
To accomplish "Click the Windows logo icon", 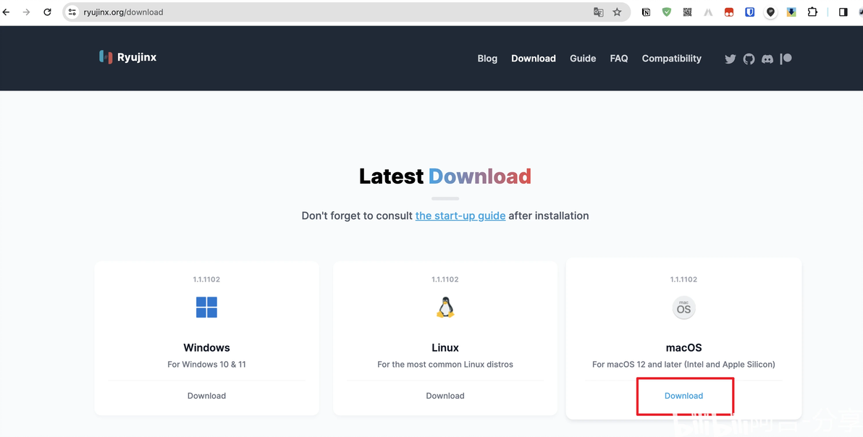I will 206,307.
